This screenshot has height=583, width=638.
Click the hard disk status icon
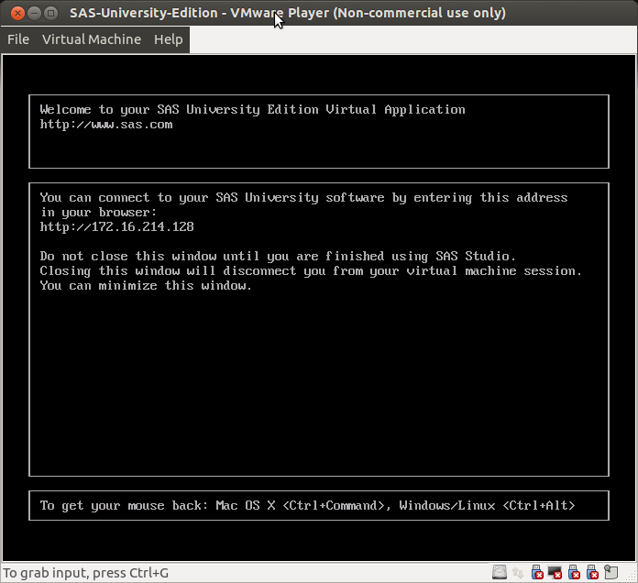point(500,573)
